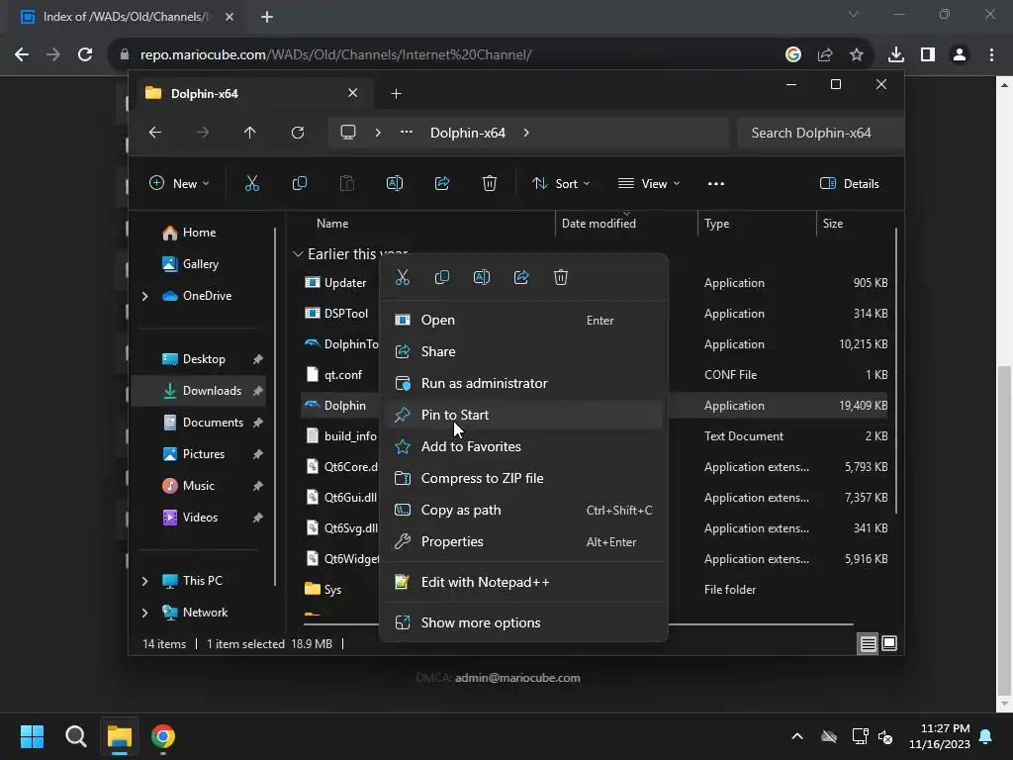Click Explorer vertical scrollbar
This screenshot has height=760, width=1013.
click(896, 372)
